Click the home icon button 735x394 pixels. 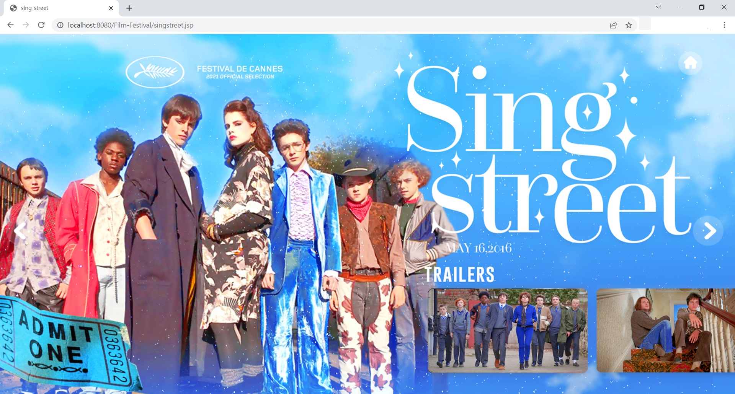(690, 63)
